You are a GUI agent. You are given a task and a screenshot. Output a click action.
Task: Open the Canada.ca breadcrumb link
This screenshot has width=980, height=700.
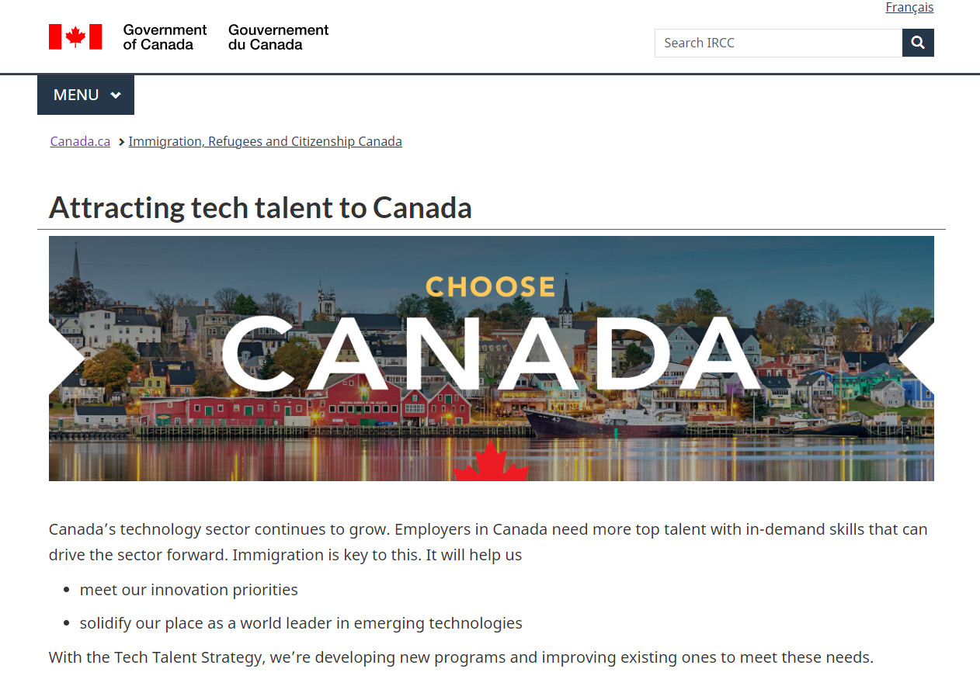(80, 141)
